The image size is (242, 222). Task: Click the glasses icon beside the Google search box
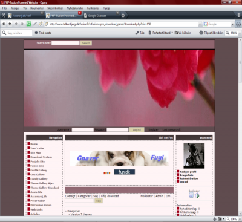click(238, 24)
